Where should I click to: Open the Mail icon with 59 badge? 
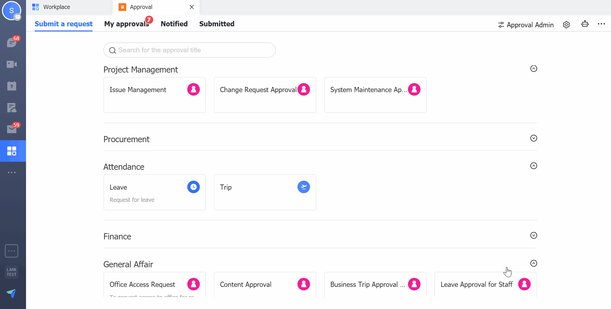[12, 129]
